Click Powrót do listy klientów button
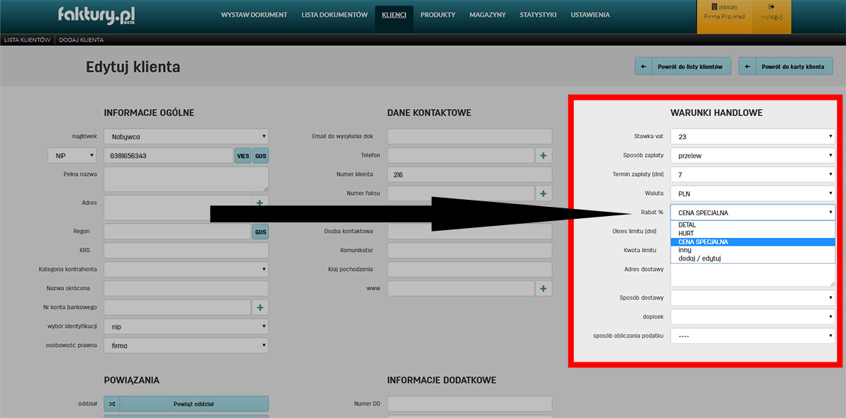The width and height of the screenshot is (846, 418). point(683,67)
